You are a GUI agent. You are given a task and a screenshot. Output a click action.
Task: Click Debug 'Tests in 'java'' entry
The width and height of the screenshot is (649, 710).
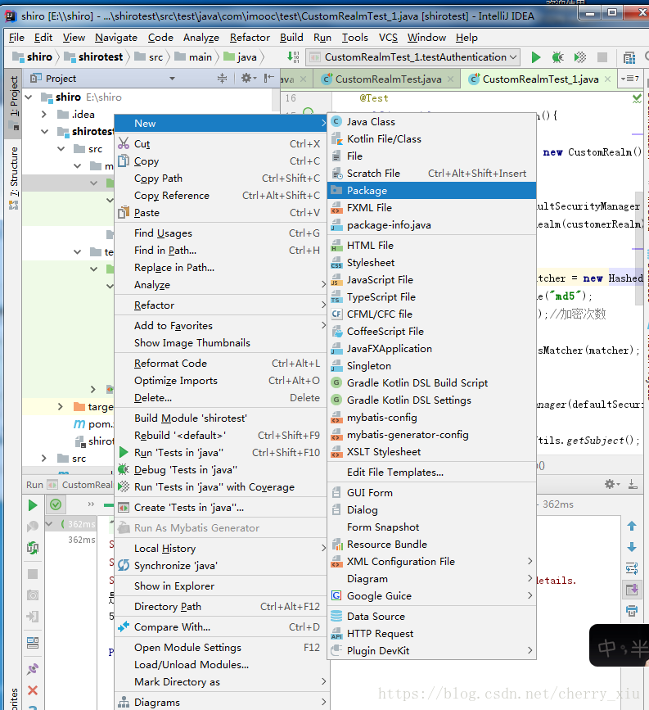(x=220, y=469)
